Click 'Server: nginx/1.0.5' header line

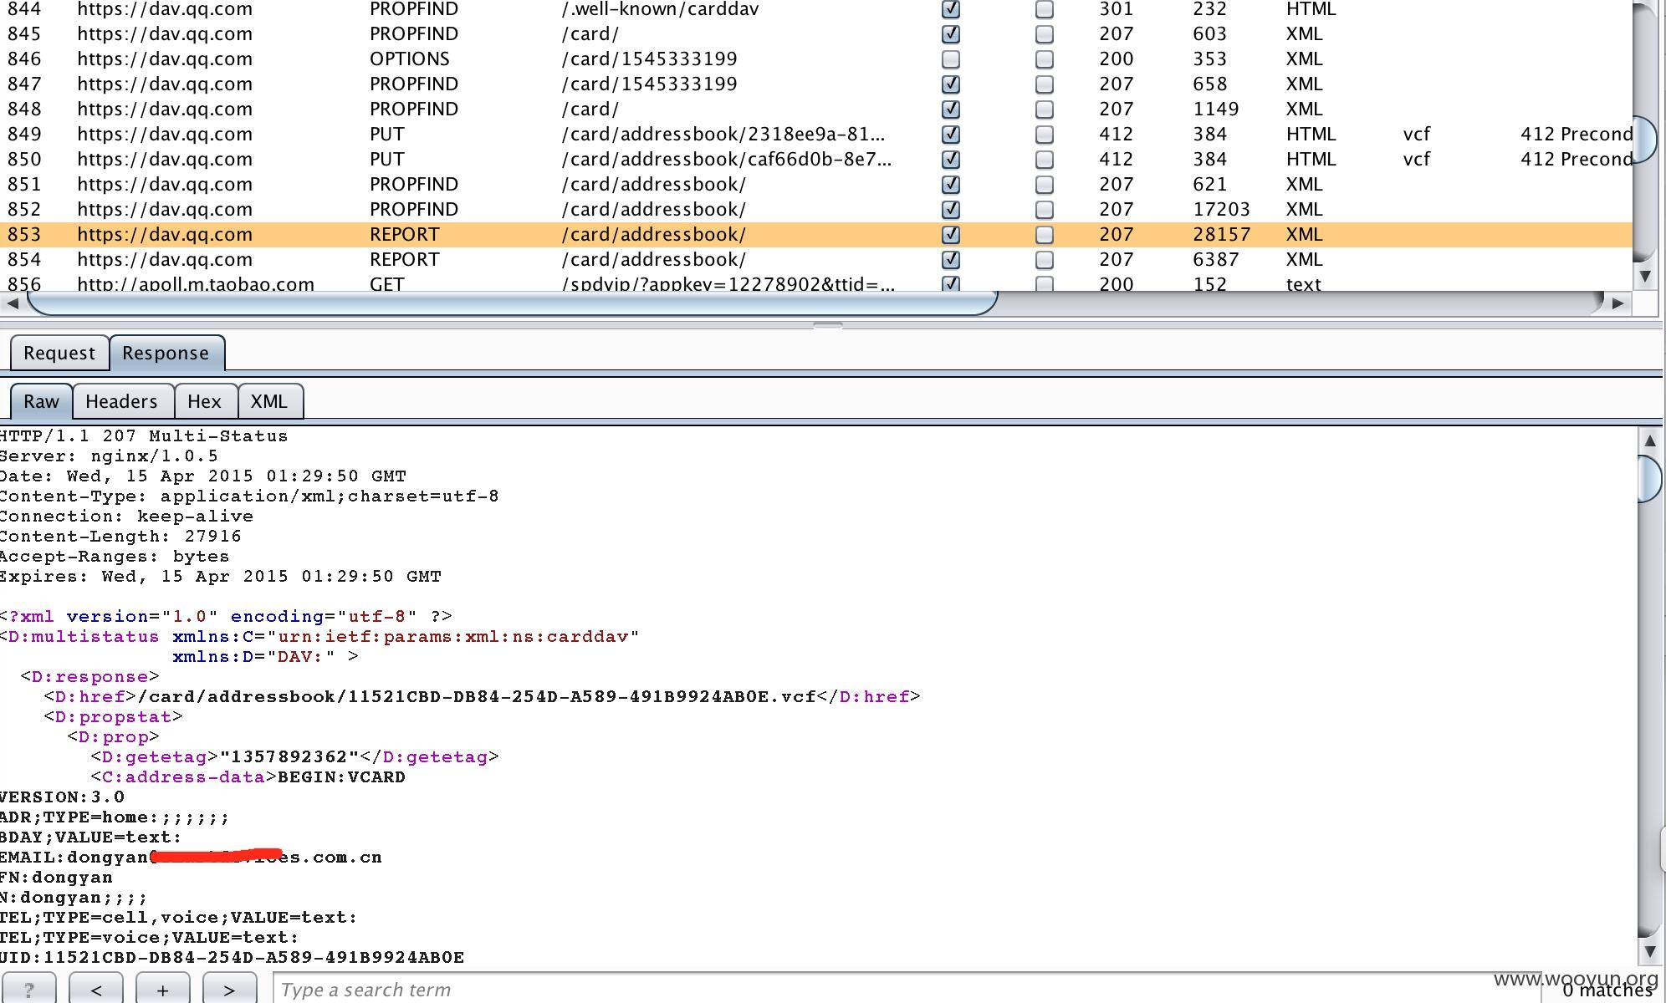click(x=109, y=456)
